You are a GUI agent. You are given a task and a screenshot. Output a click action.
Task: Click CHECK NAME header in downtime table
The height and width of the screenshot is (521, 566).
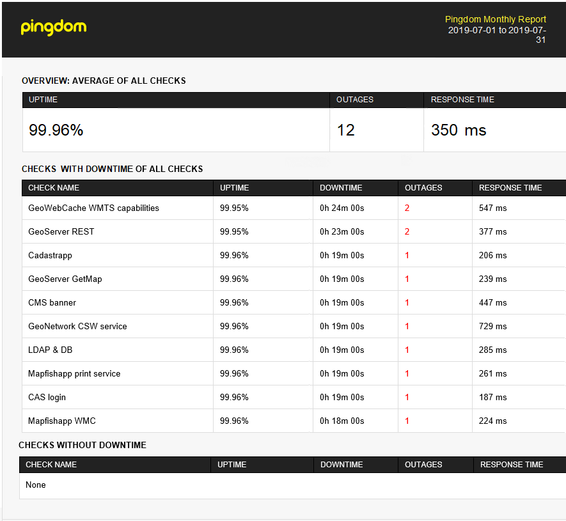click(x=54, y=187)
